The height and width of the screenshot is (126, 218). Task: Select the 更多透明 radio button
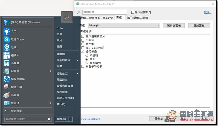pyautogui.click(x=87, y=63)
